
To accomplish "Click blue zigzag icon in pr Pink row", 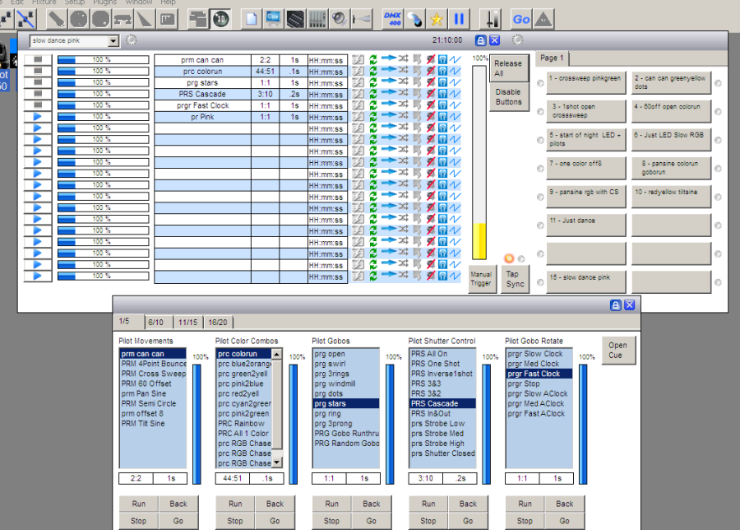I will point(455,116).
